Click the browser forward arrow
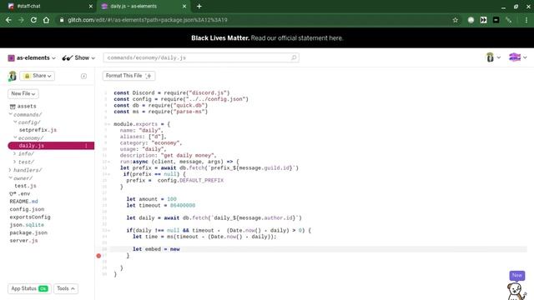Screen dimensions: 534x300 (x=21, y=20)
